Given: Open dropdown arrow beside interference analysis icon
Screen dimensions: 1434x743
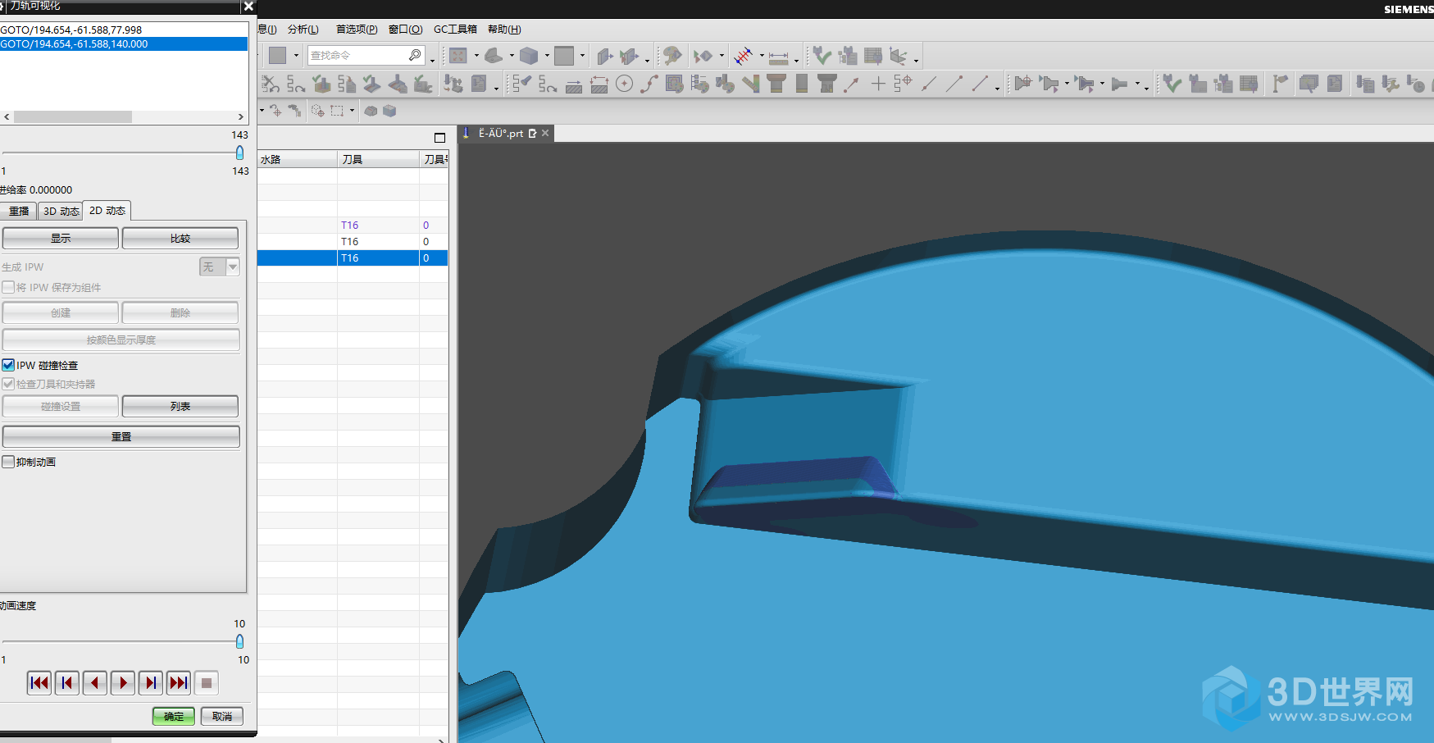Looking at the screenshot, I should [762, 57].
